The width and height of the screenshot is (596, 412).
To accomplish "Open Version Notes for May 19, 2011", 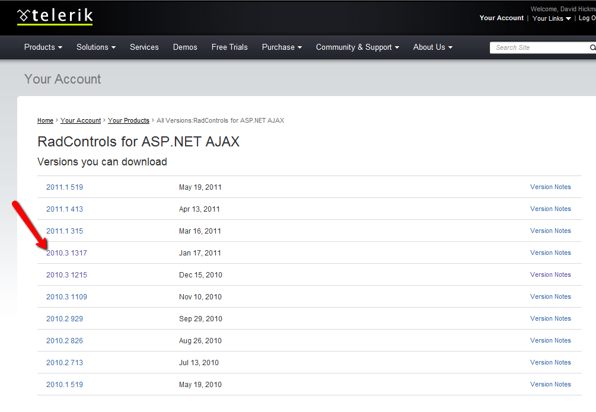I will pyautogui.click(x=550, y=187).
